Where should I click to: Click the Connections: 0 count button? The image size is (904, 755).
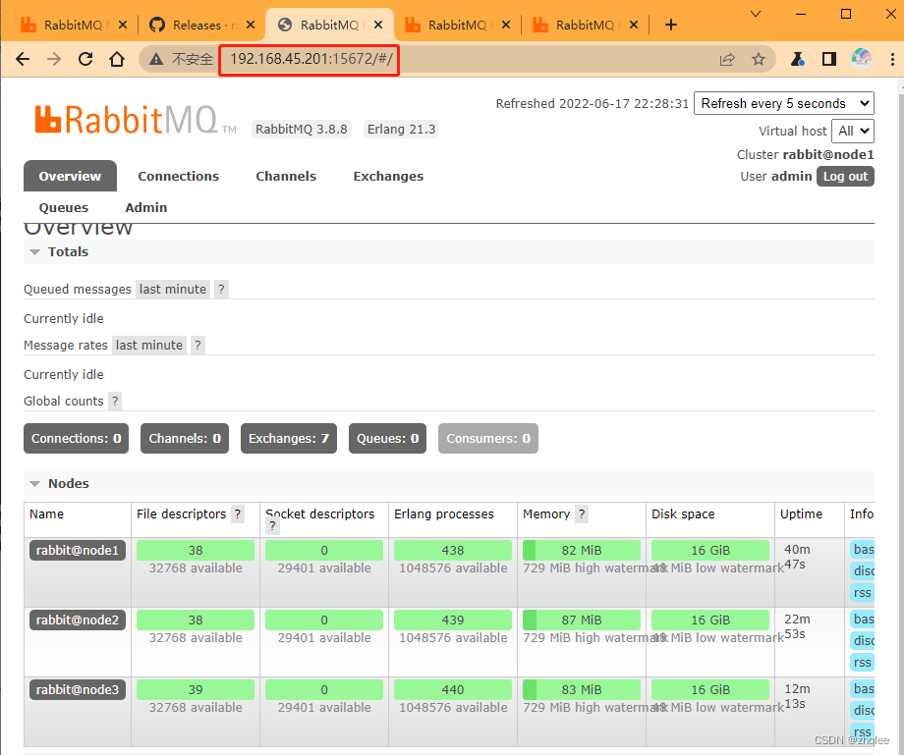point(76,438)
